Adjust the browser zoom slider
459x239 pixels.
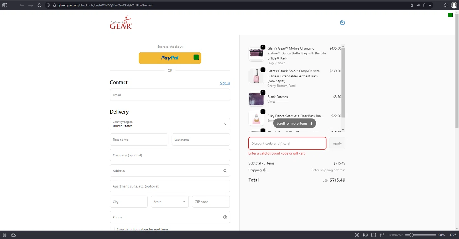coord(420,235)
